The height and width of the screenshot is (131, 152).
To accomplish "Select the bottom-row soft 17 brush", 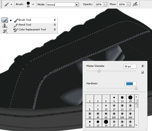I will [114, 123].
